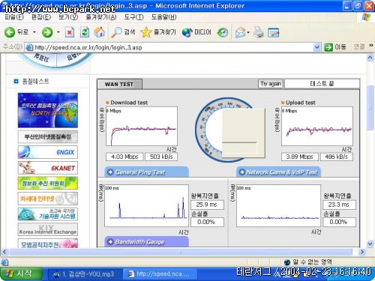Open the Back button history dropdown arrow
Image resolution: width=375 pixels, height=281 pixels.
pos(34,32)
